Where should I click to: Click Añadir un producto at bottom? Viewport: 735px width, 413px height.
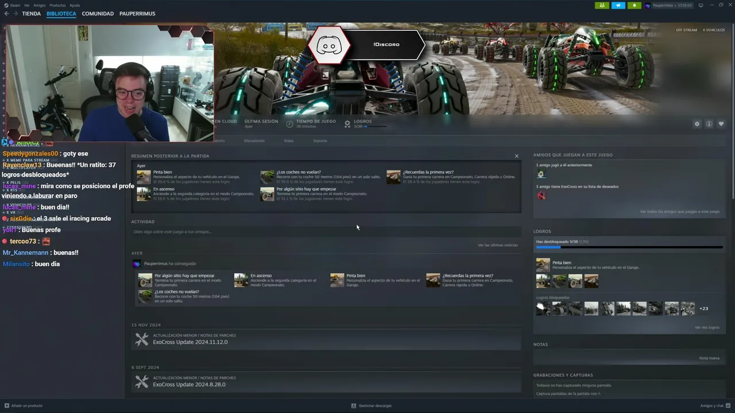[x=24, y=406]
